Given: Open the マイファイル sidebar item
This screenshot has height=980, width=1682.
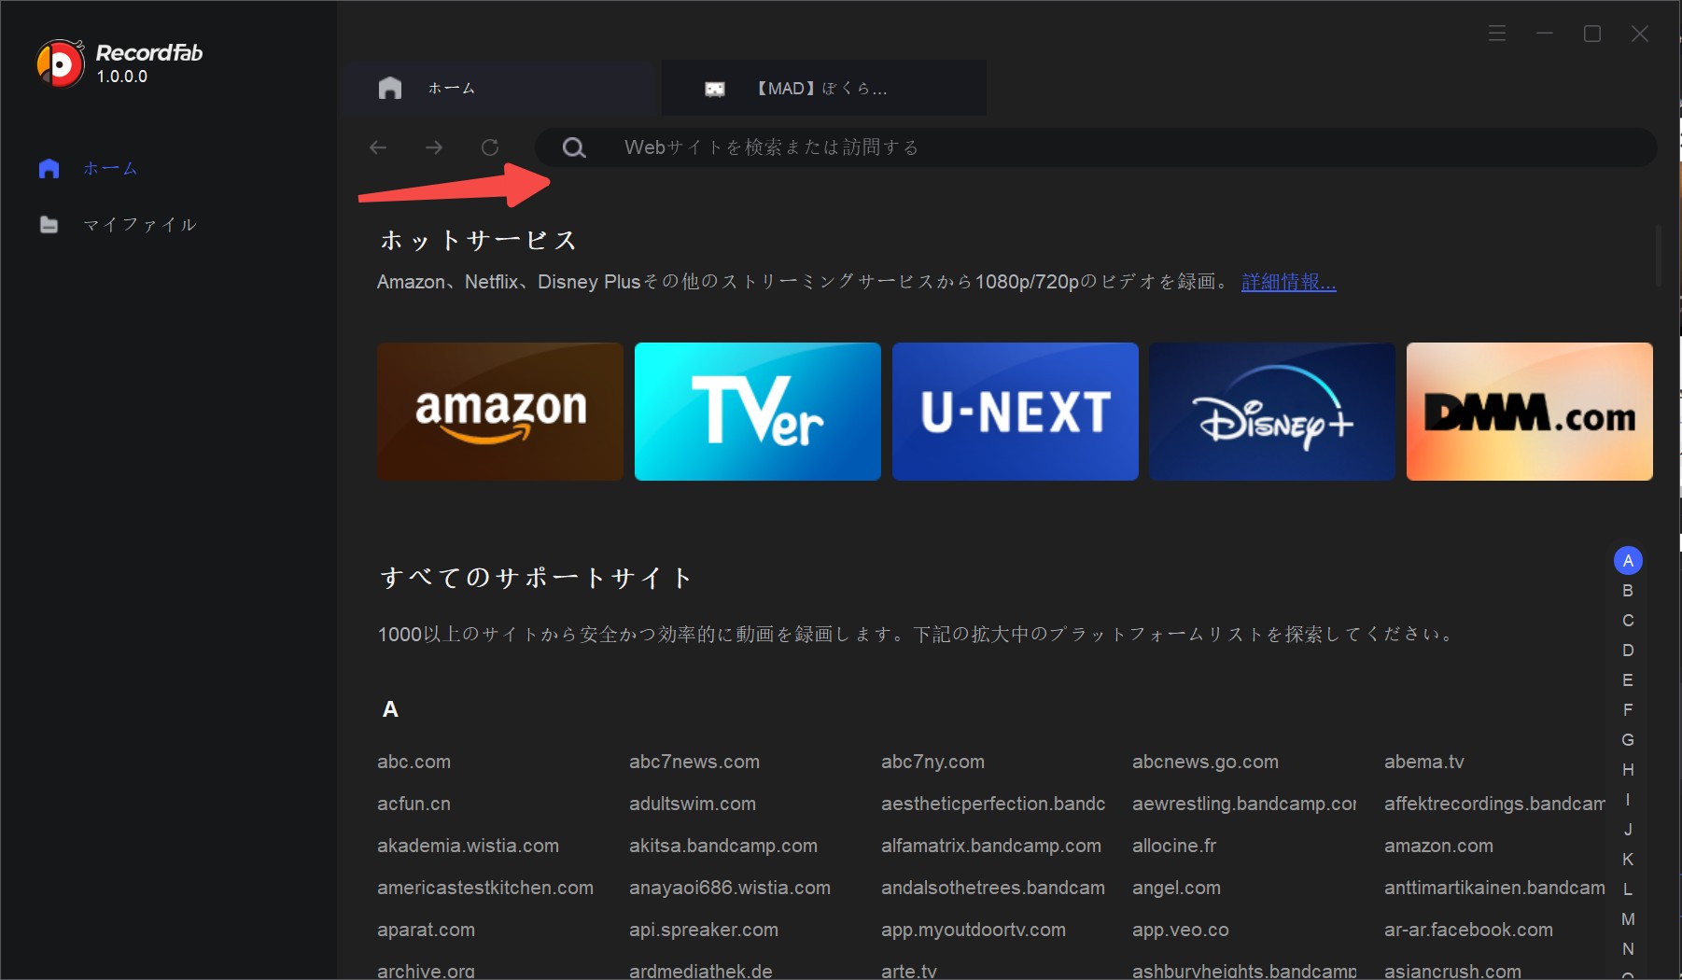Looking at the screenshot, I should [x=140, y=225].
